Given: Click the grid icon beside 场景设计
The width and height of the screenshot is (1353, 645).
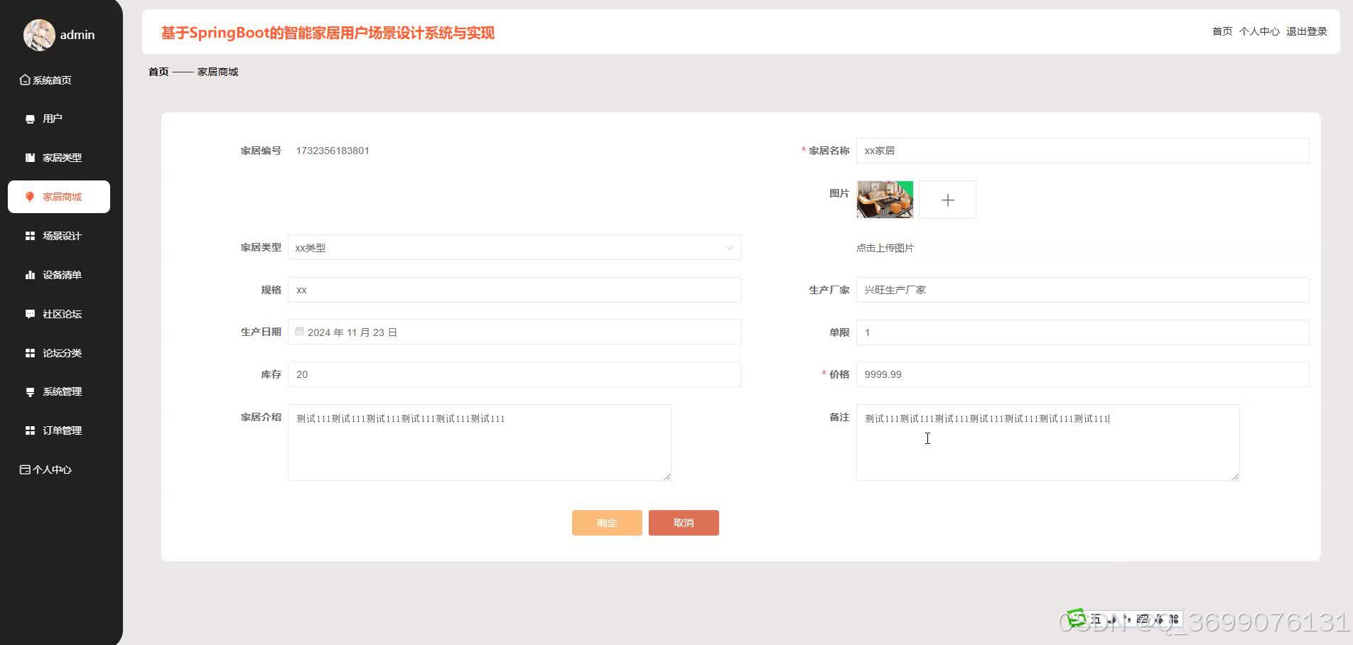Looking at the screenshot, I should (30, 236).
